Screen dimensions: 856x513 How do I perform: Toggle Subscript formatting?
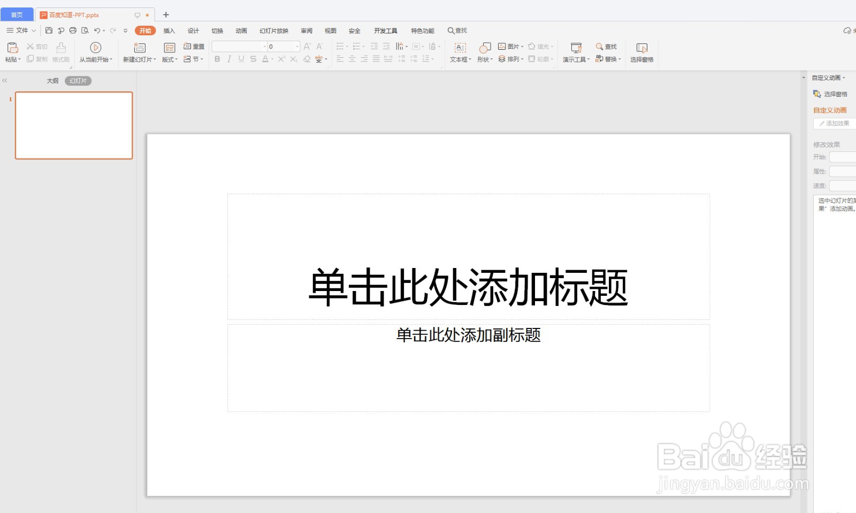(294, 59)
